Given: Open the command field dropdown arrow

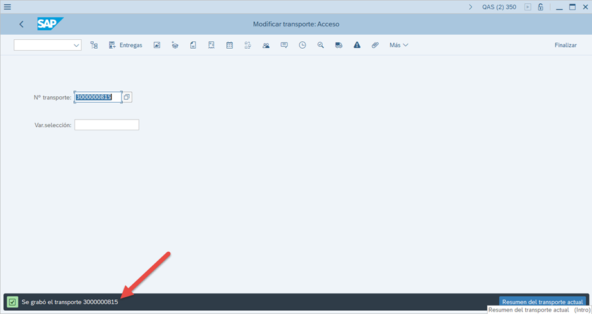Looking at the screenshot, I should pos(76,46).
